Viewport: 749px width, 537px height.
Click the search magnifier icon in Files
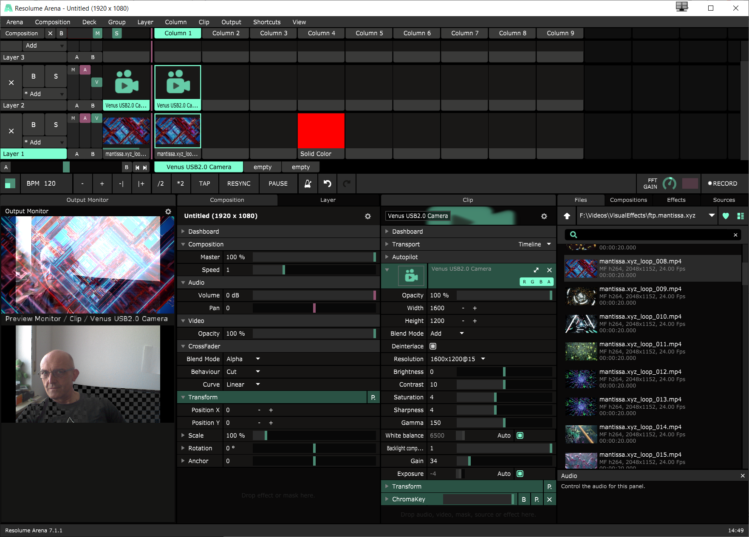click(574, 235)
